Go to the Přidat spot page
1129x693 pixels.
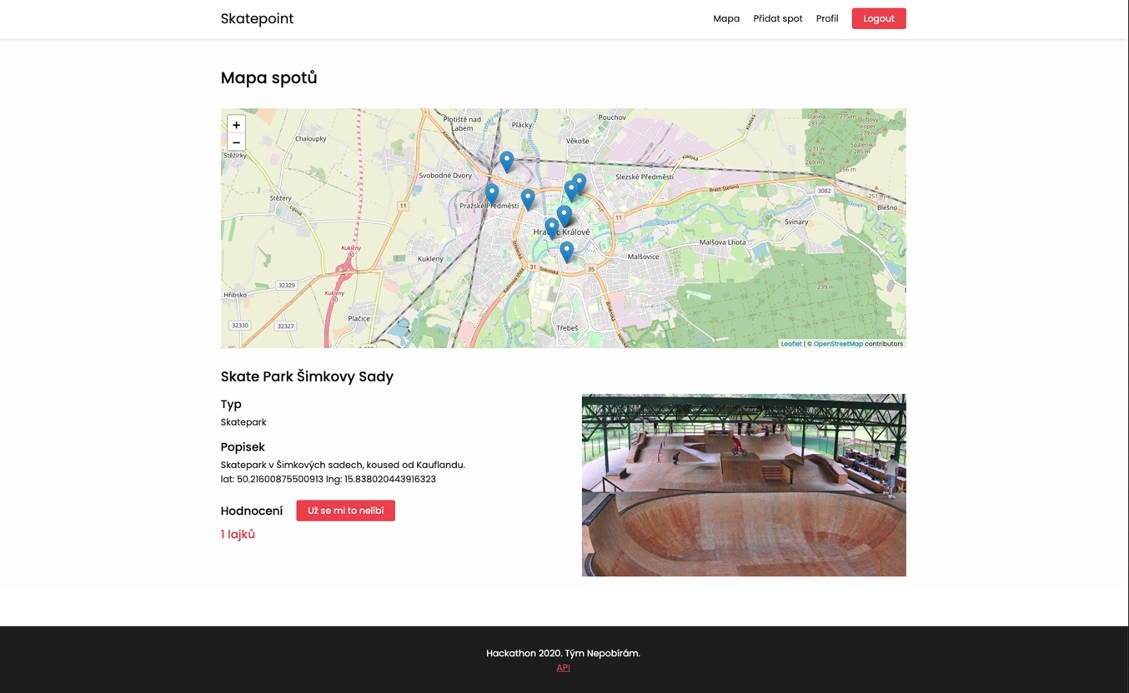coord(777,18)
